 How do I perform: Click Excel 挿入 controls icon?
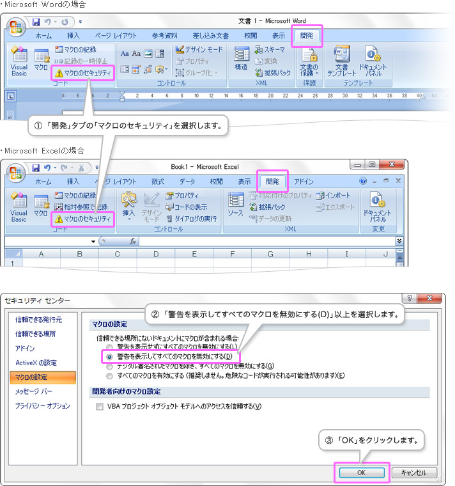pos(129,206)
